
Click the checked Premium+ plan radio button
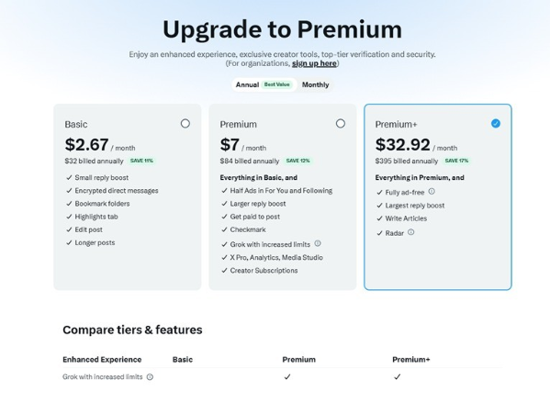pyautogui.click(x=496, y=123)
